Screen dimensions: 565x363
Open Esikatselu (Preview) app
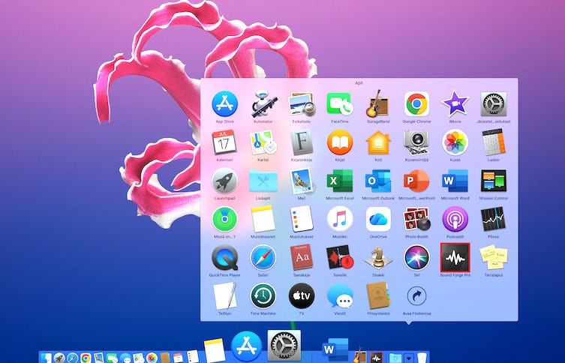point(302,103)
